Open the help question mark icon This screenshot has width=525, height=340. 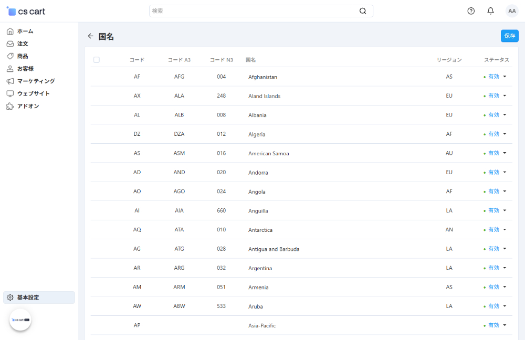(471, 11)
